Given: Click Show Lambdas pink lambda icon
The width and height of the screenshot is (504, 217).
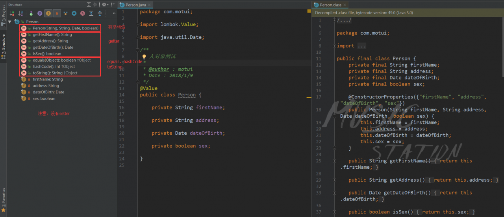Looking at the screenshot, I should (83, 13).
